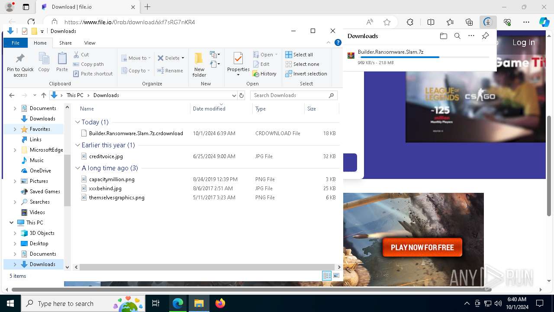Click This PC in address breadcrumb
The height and width of the screenshot is (312, 554).
coord(74,95)
